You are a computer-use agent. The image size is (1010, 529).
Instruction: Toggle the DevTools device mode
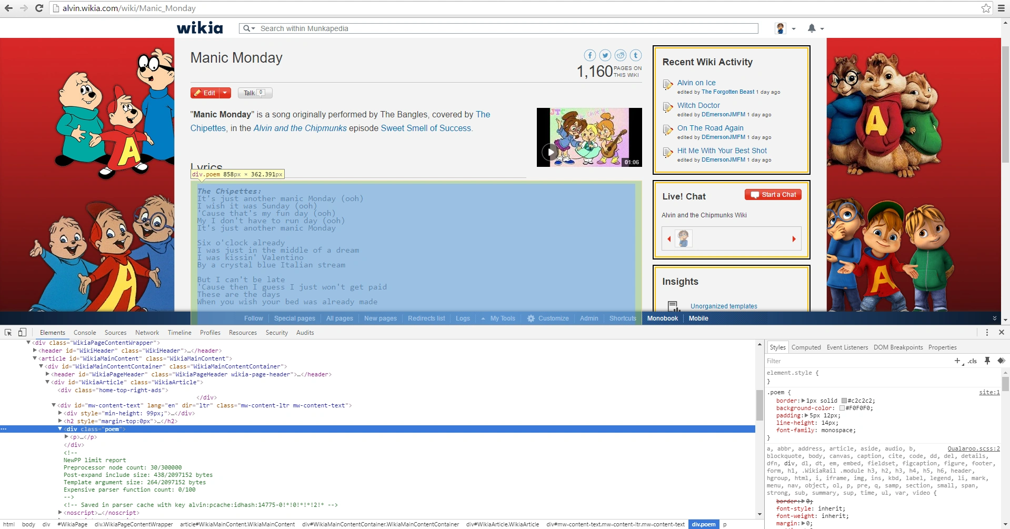(x=22, y=333)
